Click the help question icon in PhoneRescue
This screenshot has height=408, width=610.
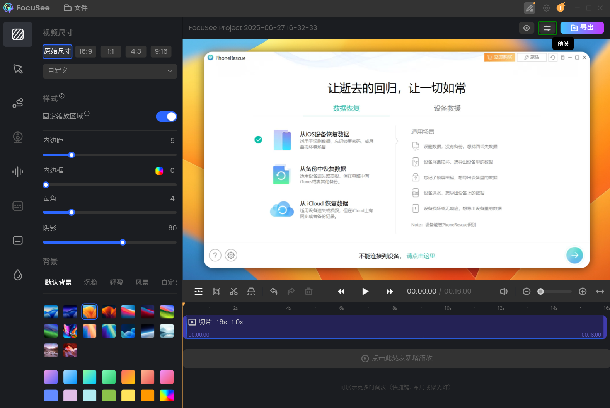[x=215, y=255]
